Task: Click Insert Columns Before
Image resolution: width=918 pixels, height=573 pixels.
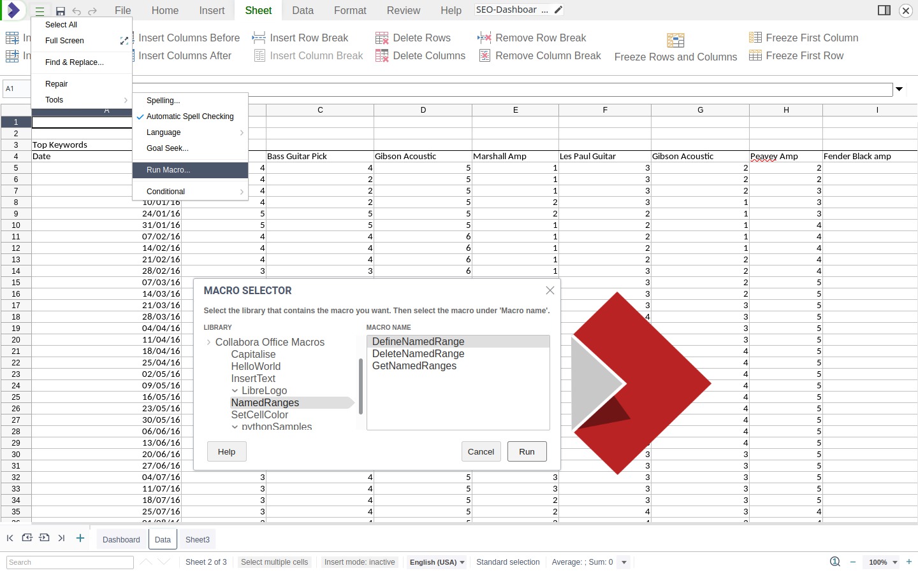Action: coord(189,38)
